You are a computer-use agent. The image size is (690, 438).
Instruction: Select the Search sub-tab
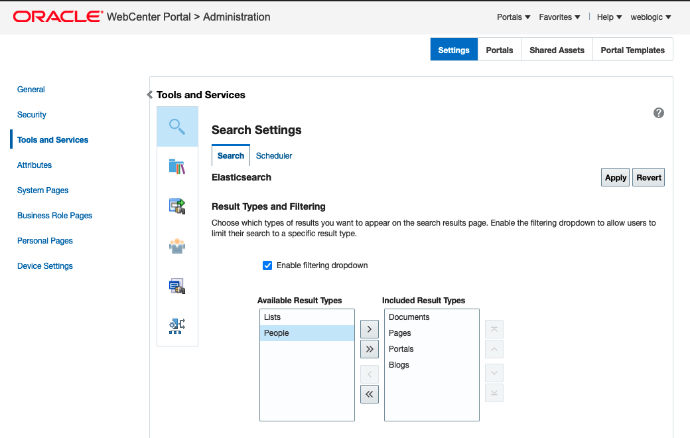coord(231,155)
